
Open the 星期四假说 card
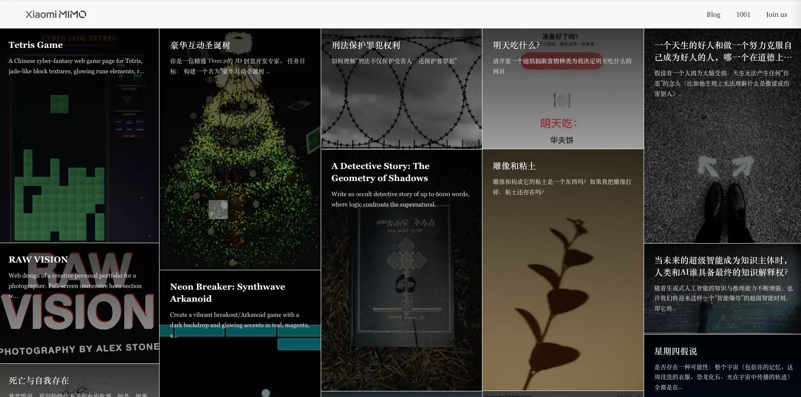pos(676,351)
